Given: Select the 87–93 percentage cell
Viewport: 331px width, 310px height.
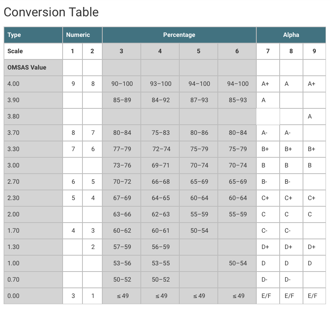Looking at the screenshot, I should tap(199, 100).
